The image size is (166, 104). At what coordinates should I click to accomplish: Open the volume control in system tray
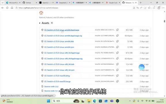[x=150, y=101]
